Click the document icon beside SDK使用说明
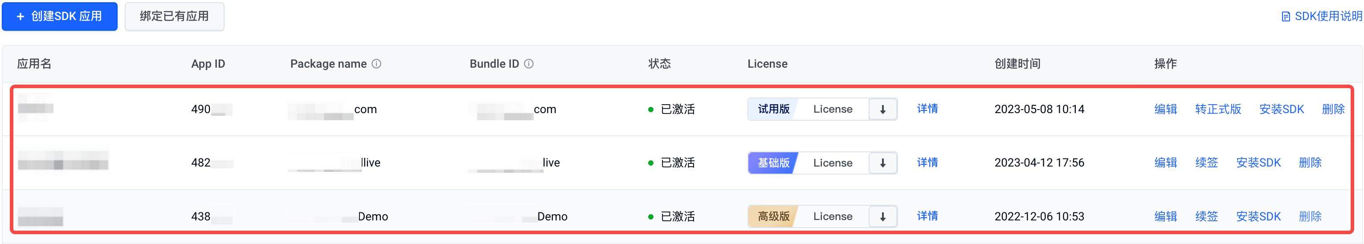This screenshot has height=244, width=1364. coord(1285,17)
